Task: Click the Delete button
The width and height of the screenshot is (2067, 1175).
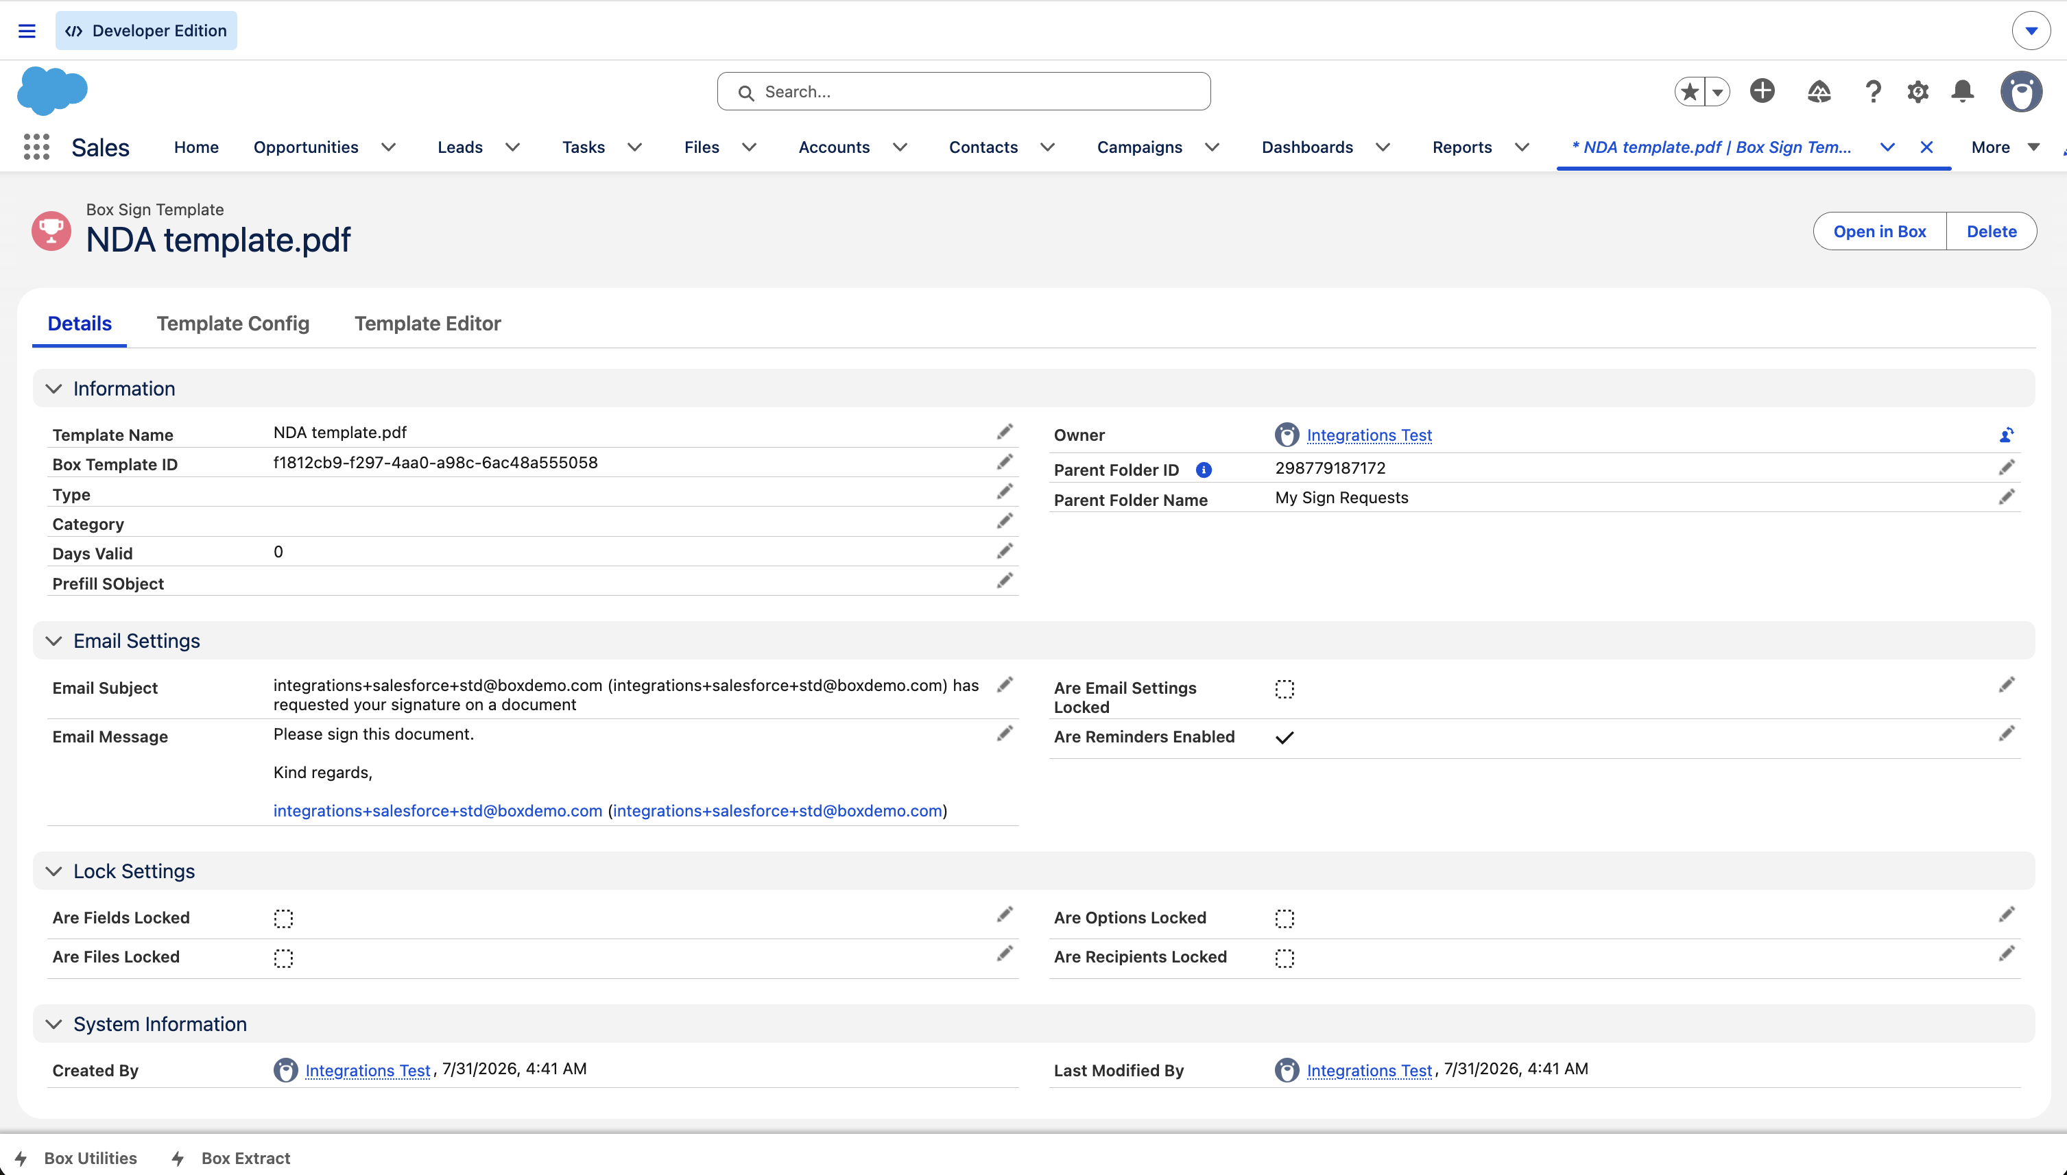Action: (1991, 232)
